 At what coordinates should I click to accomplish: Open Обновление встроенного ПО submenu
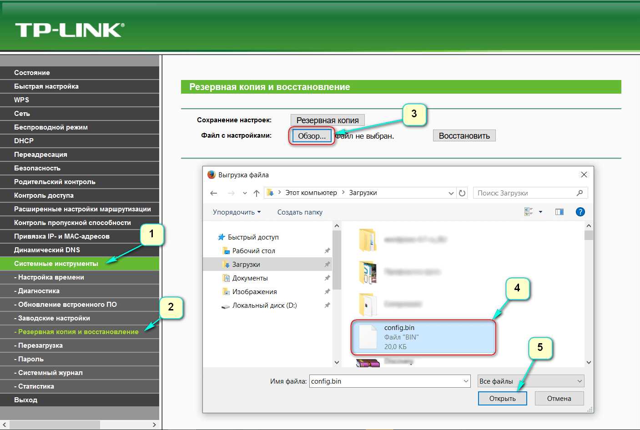[x=80, y=305]
